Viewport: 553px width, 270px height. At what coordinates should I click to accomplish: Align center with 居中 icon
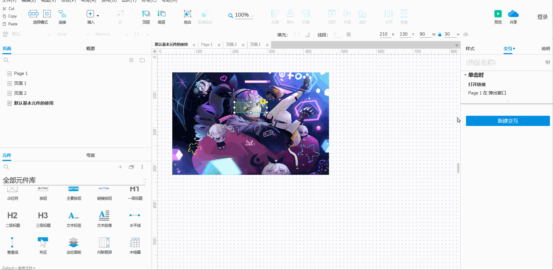tap(290, 14)
